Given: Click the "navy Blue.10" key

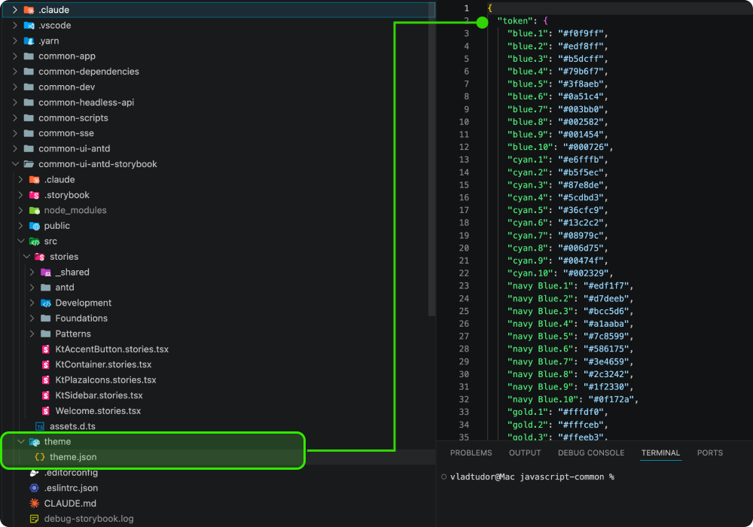Looking at the screenshot, I should point(543,399).
